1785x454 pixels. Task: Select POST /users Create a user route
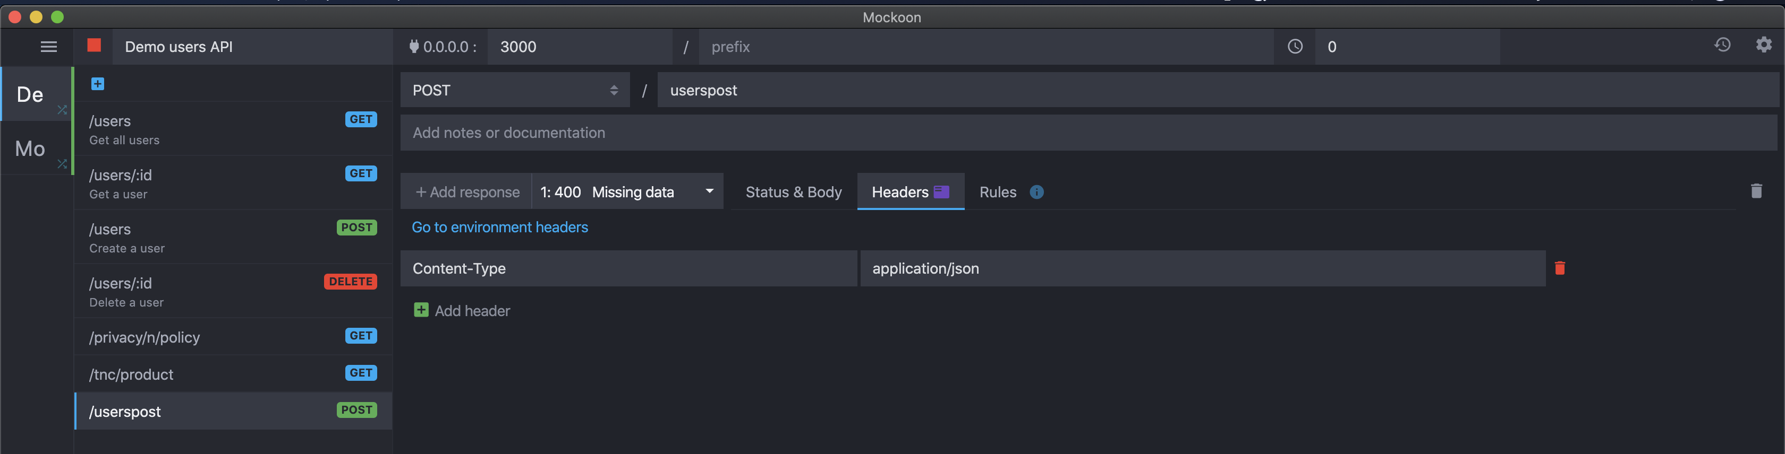coord(234,237)
